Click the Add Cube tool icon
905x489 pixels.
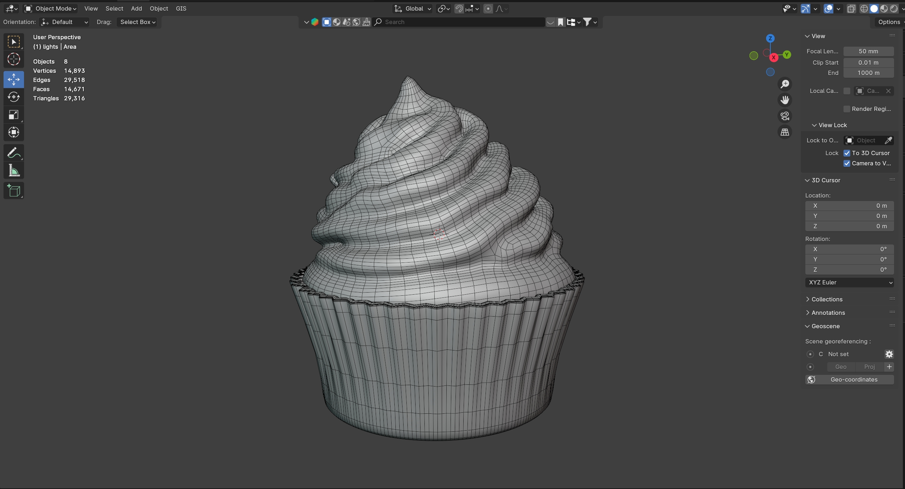13,191
